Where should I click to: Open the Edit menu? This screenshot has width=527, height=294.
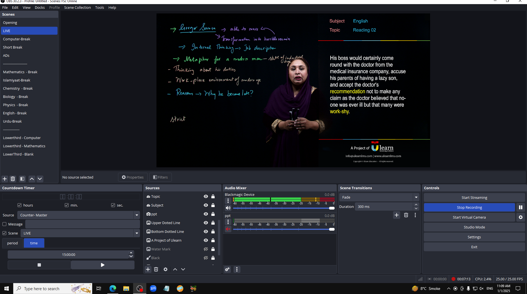(15, 7)
